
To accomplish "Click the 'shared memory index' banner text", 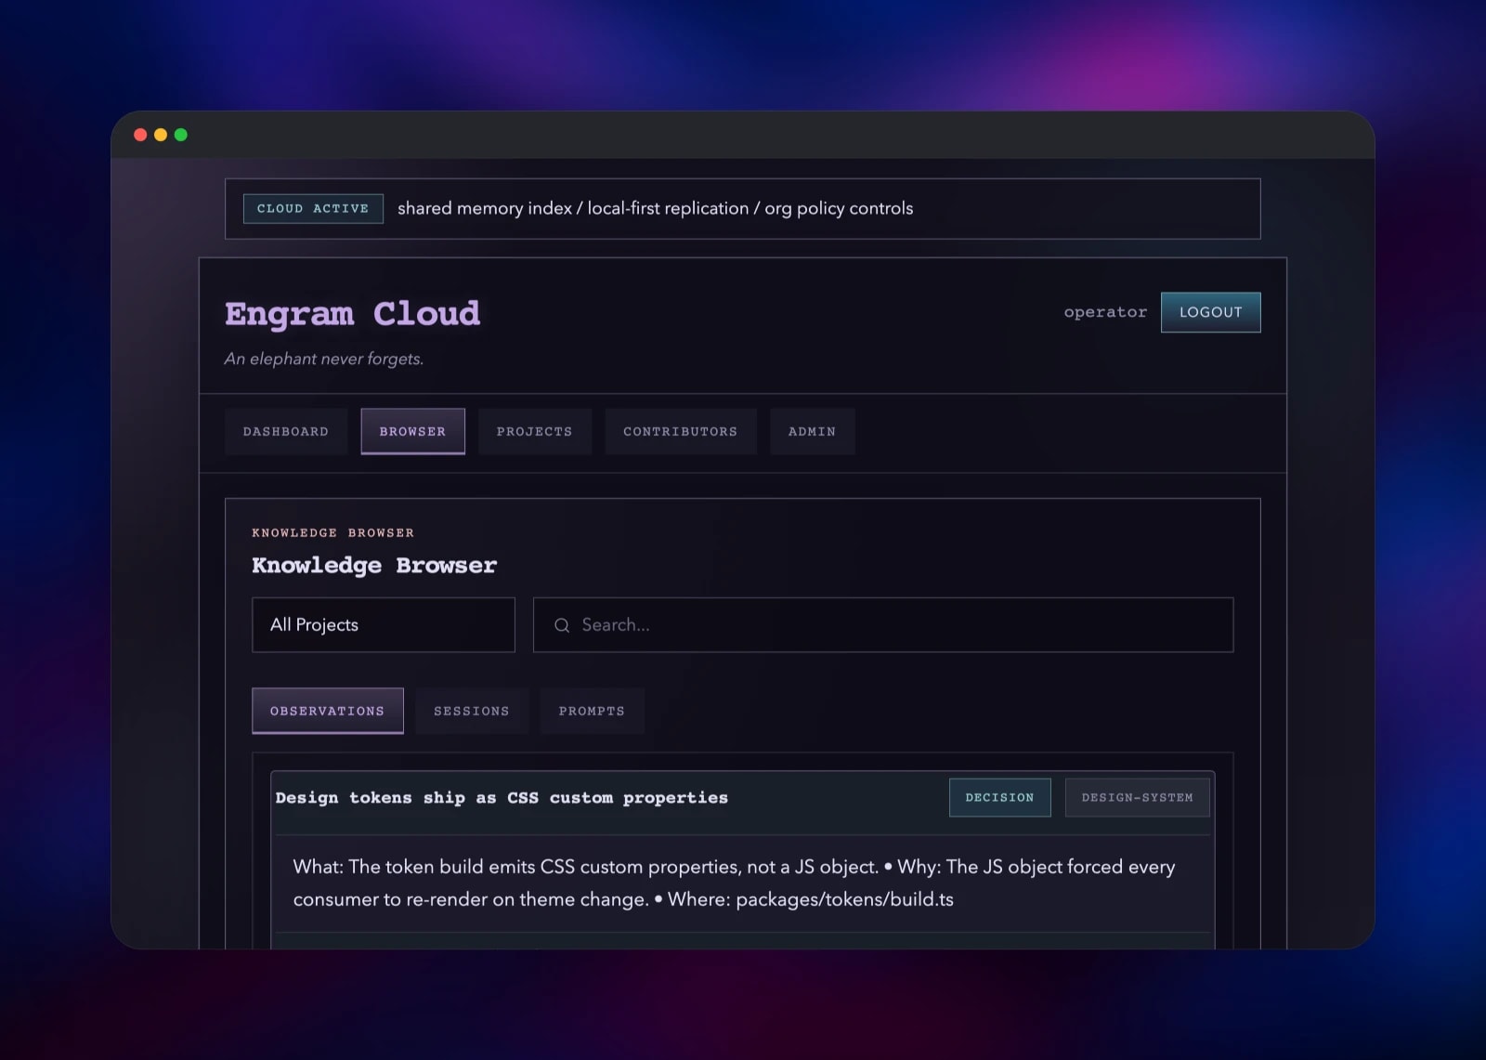I will [x=655, y=208].
